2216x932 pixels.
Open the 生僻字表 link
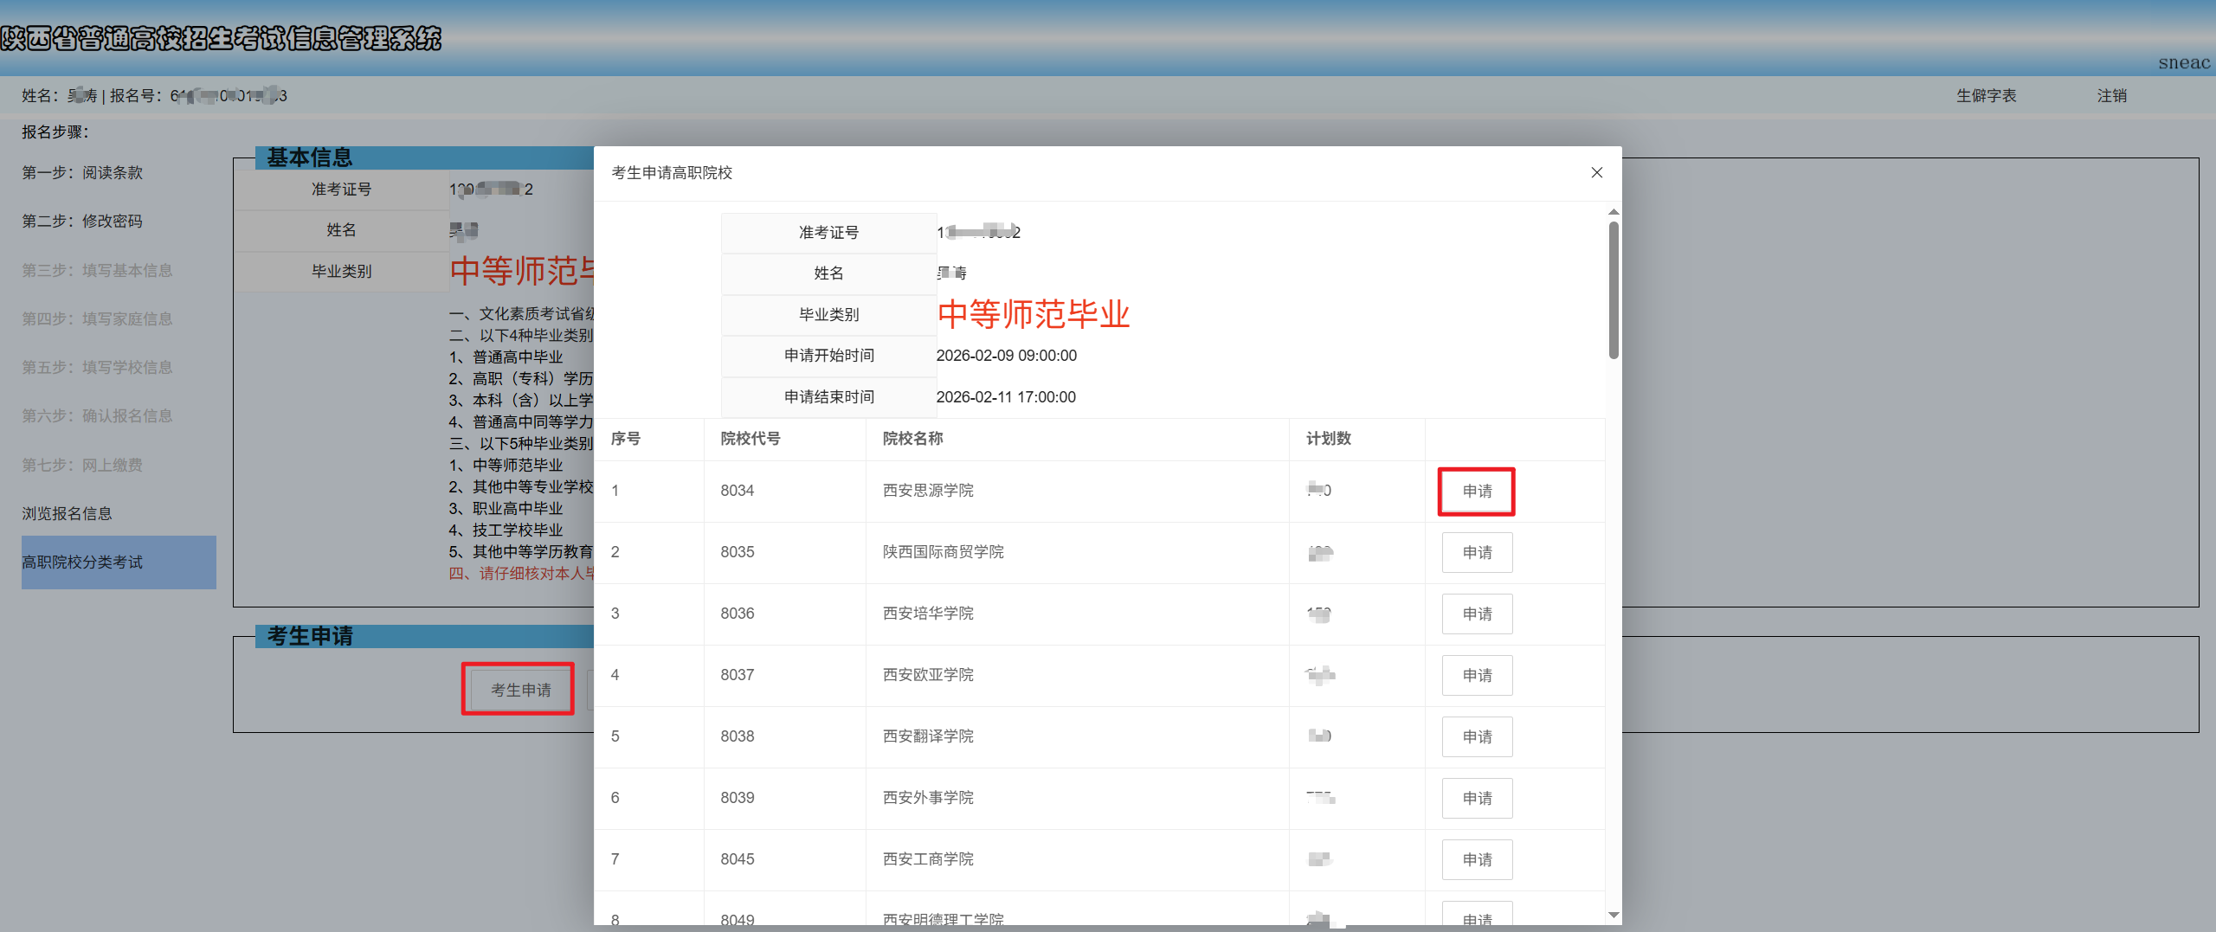[x=1987, y=95]
